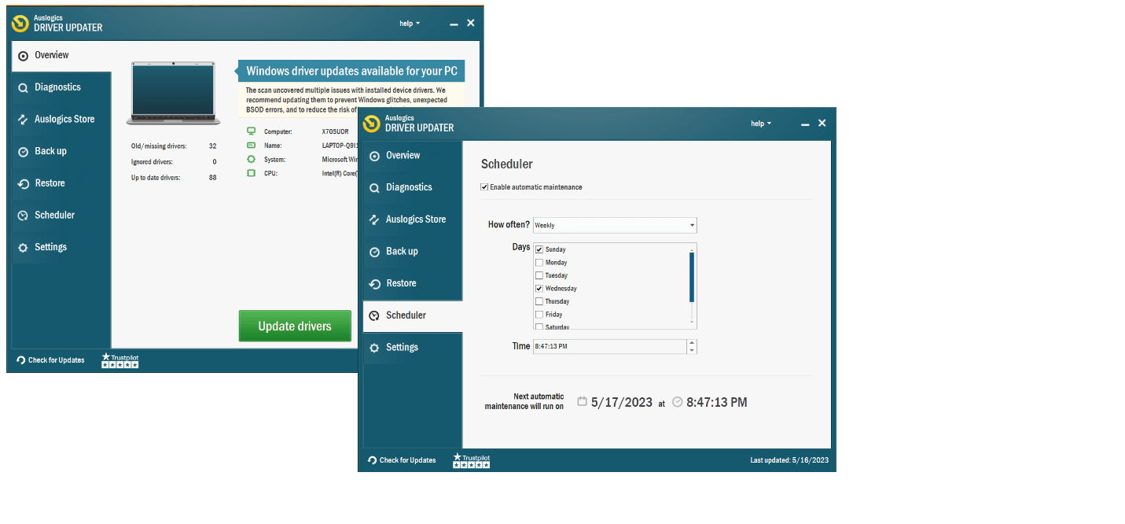Tick the Thursday day checkbox
The width and height of the screenshot is (1125, 524).
coord(539,301)
